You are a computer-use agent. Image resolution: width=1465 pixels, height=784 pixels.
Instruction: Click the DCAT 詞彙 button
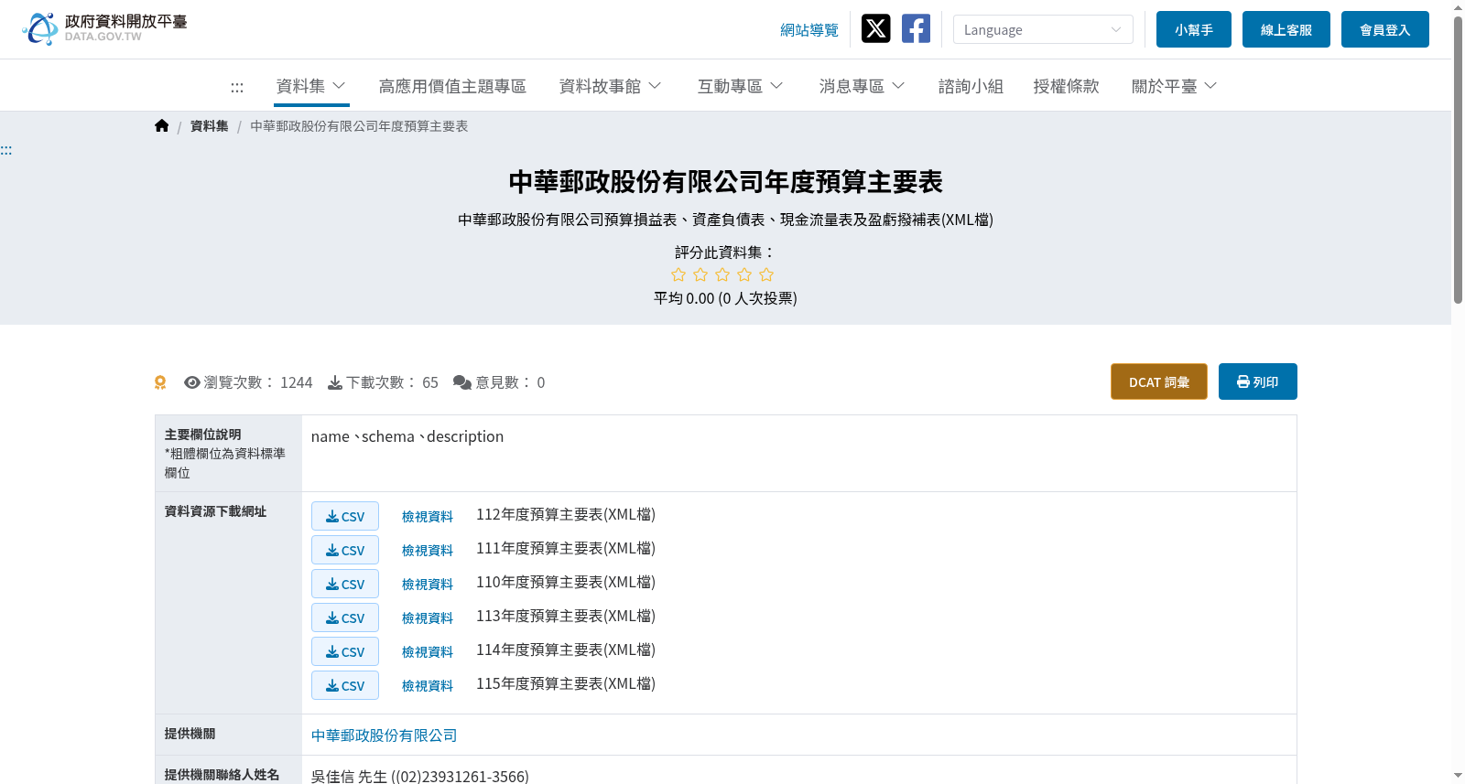point(1159,381)
